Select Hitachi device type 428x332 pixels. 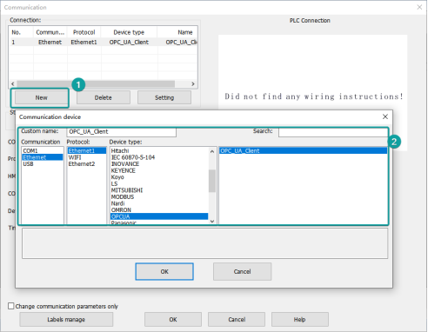point(159,150)
